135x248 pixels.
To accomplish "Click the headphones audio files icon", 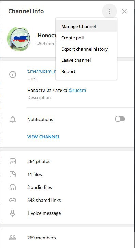I will (13, 188).
